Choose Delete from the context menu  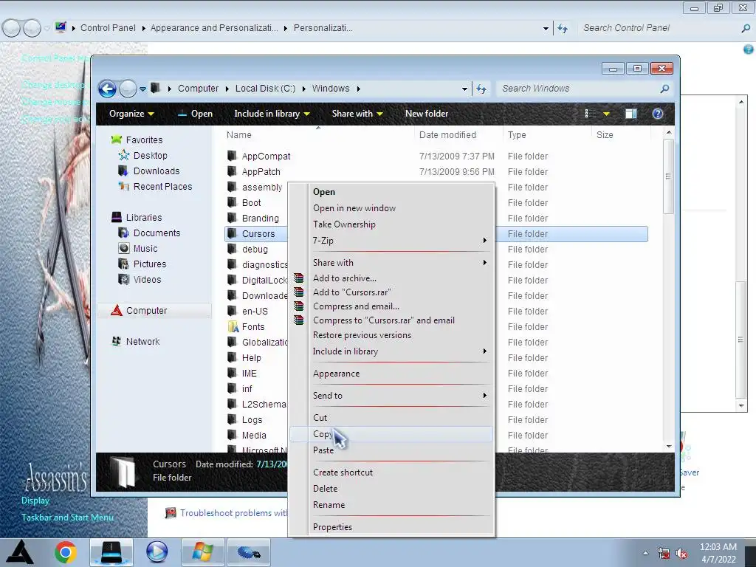point(391,489)
